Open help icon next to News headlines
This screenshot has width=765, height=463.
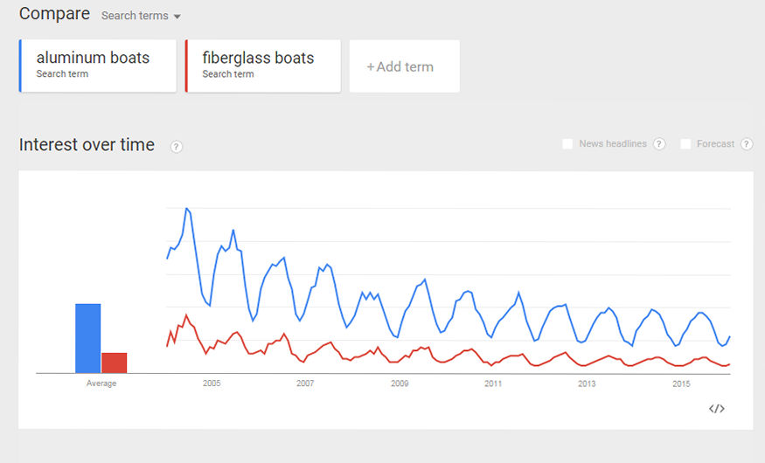click(x=658, y=144)
